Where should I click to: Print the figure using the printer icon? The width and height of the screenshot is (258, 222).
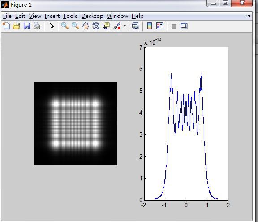click(x=37, y=26)
